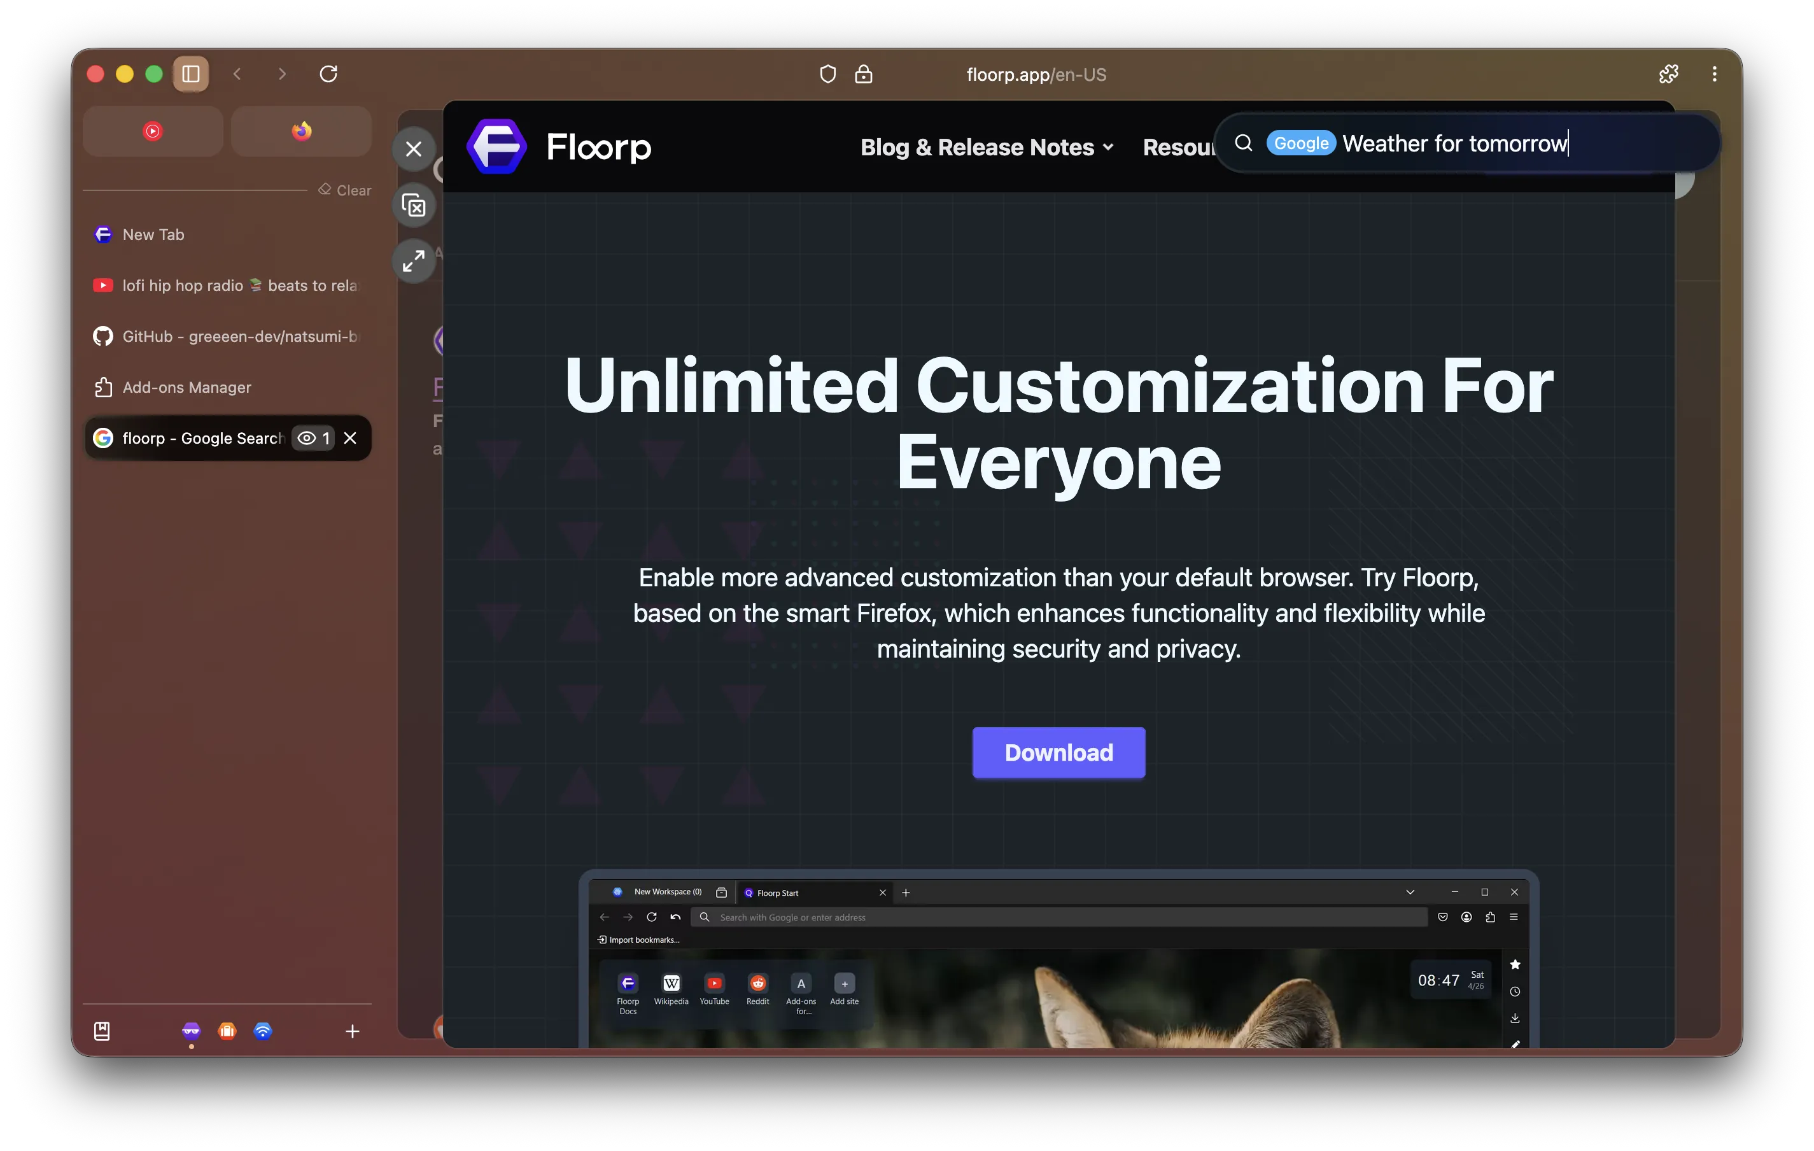Expand the glance preview to full tab
The height and width of the screenshot is (1151, 1814).
[x=414, y=262]
